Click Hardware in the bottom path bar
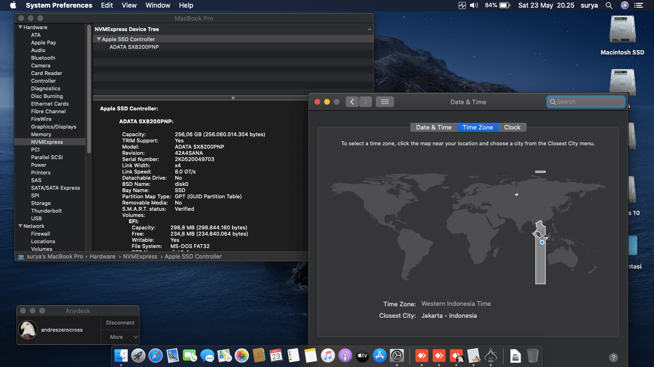The height and width of the screenshot is (367, 654). (x=102, y=257)
